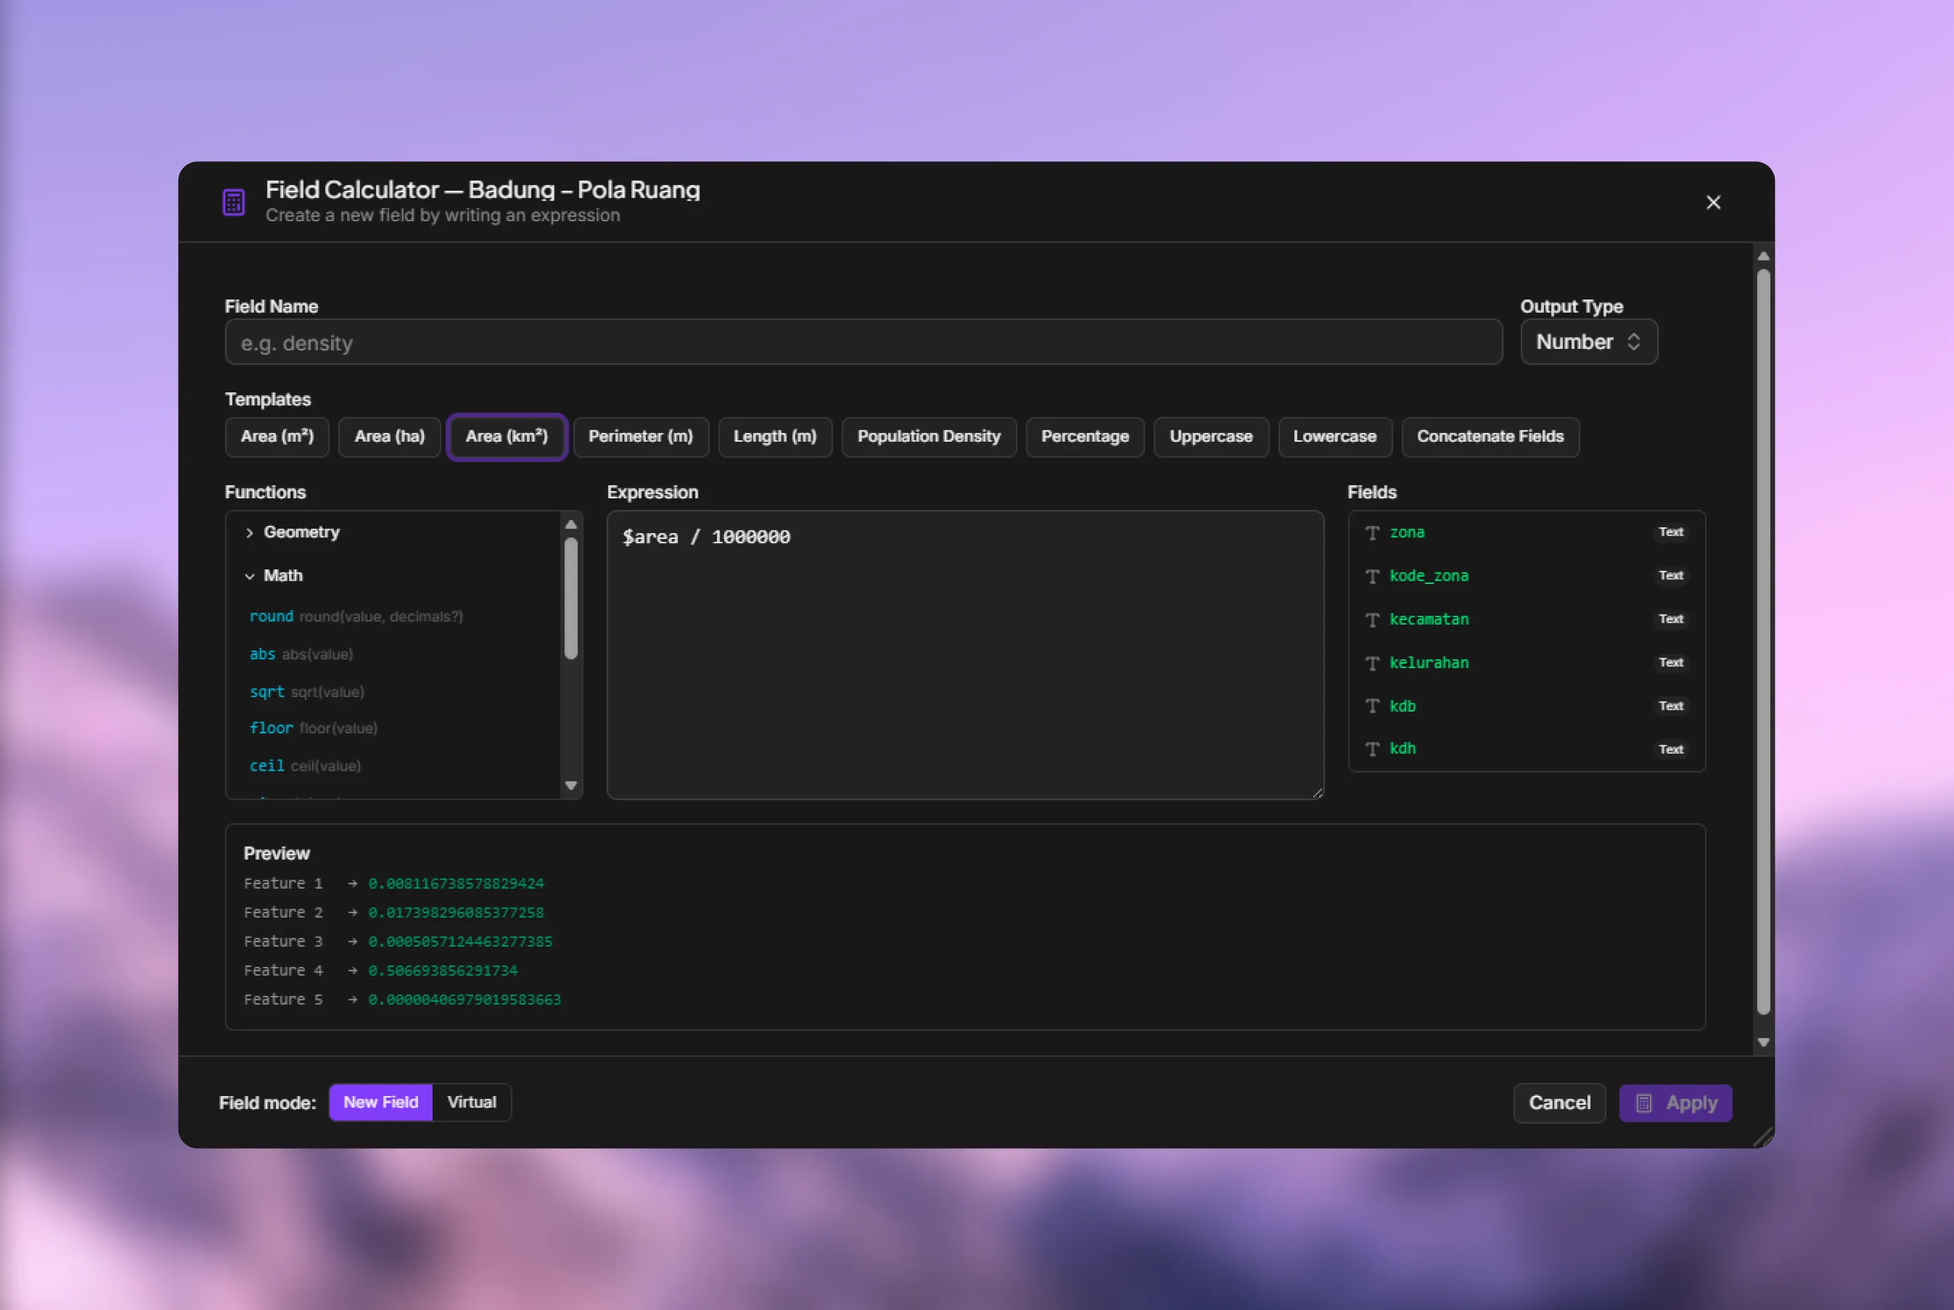Insert the kdb field
The height and width of the screenshot is (1310, 1954).
(1526, 706)
